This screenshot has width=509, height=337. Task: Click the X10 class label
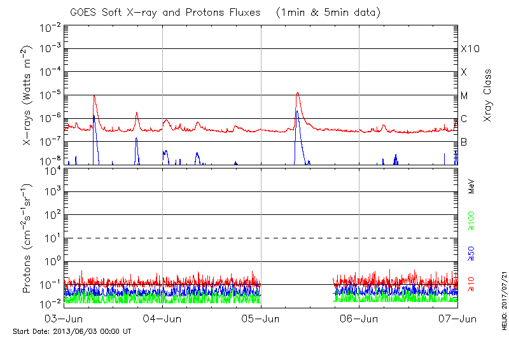469,49
